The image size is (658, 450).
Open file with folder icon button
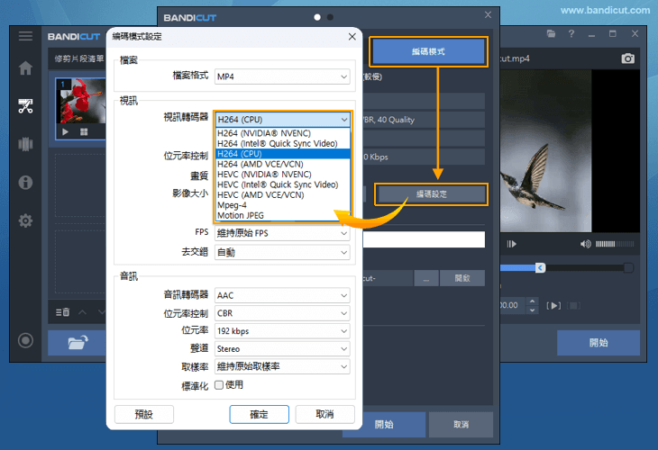point(78,342)
